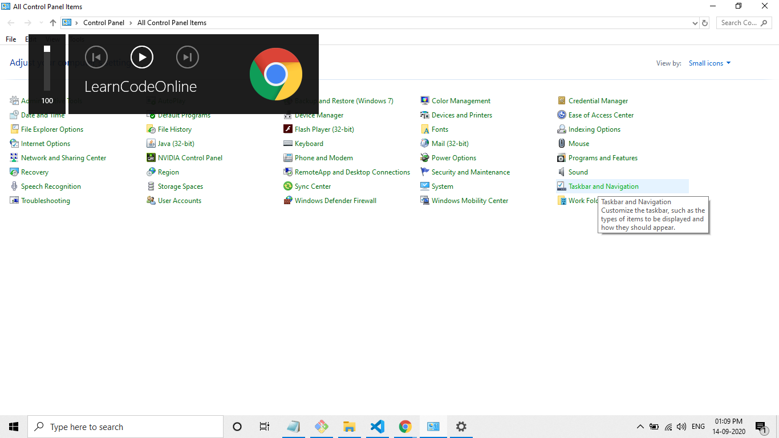The height and width of the screenshot is (438, 779).
Task: Open the Settings gear on taskbar
Action: (x=461, y=427)
